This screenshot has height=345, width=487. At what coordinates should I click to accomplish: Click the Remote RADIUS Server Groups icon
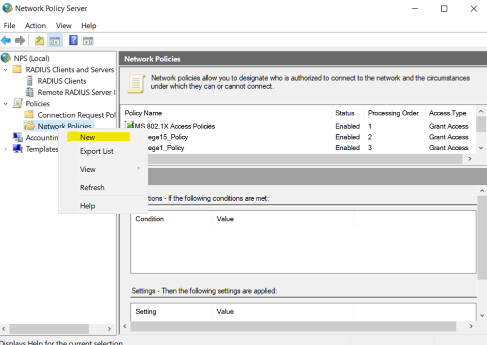[x=30, y=92]
